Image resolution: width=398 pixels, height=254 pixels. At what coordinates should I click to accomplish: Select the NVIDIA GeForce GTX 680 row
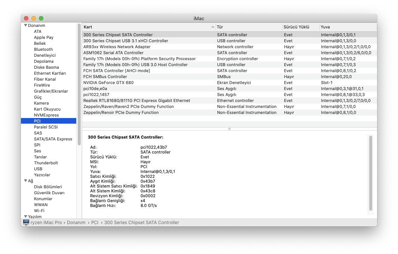108,83
